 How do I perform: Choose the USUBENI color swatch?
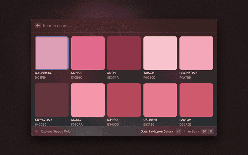tap(160, 100)
